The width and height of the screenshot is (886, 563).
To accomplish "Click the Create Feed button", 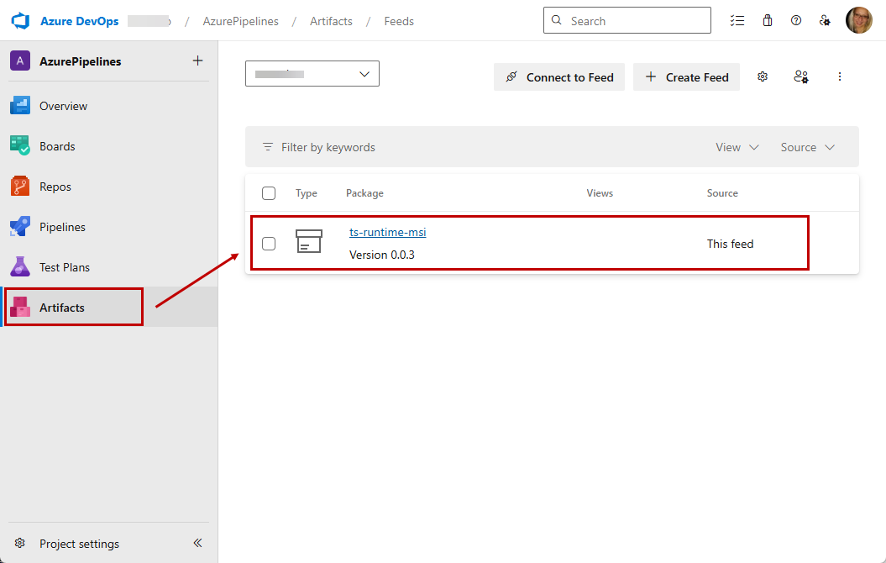I will [x=686, y=76].
